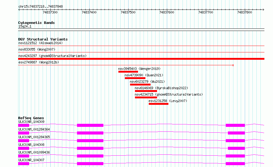
Task: Click ruler position 74837600
Action: (167, 12)
